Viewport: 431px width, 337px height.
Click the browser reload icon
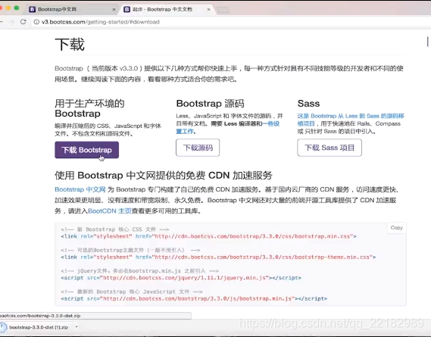coord(23,22)
